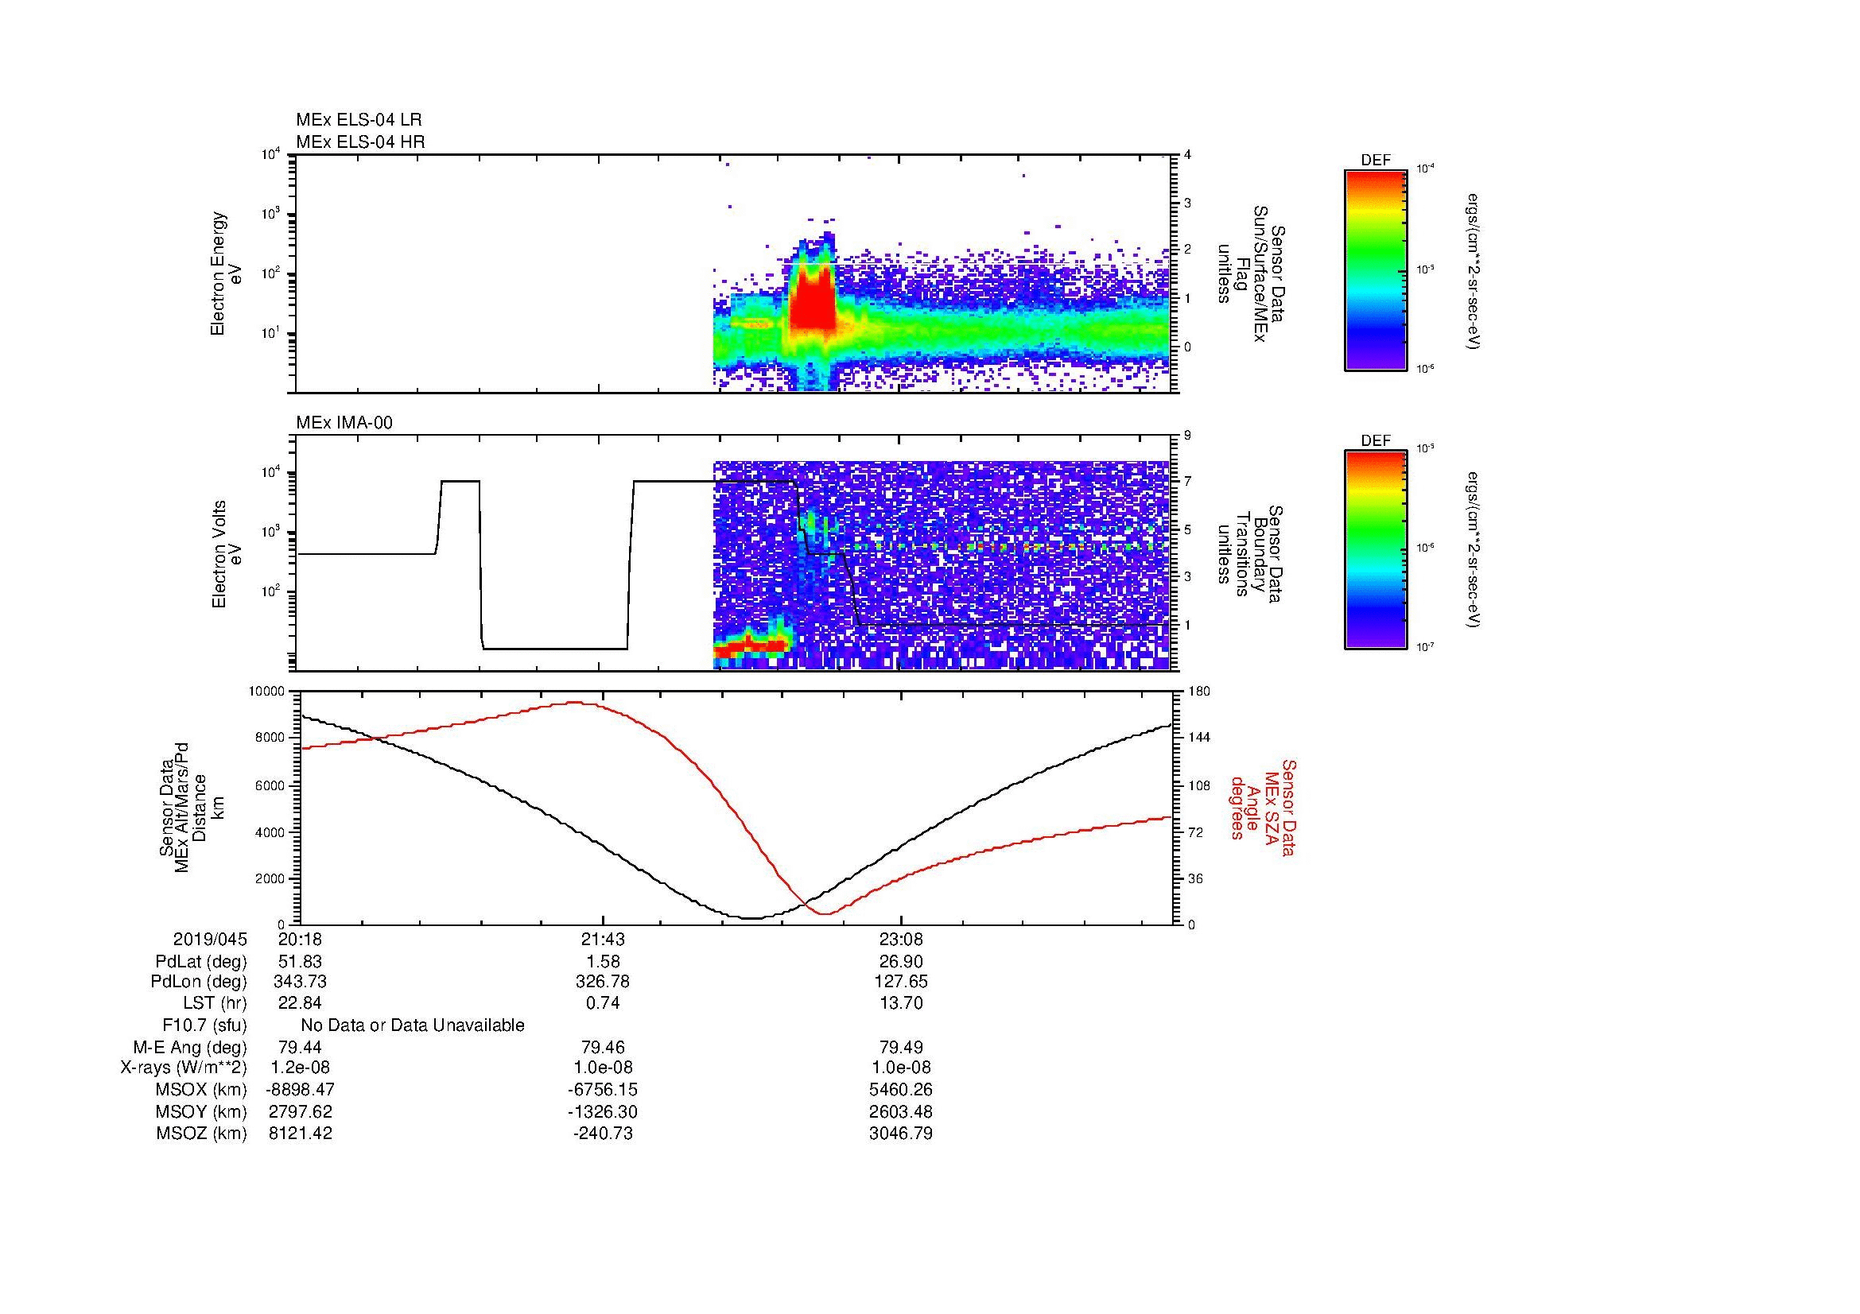1860x1314 pixels.
Task: Click the 'MSOZ (km)' row label
Action: pyautogui.click(x=201, y=1134)
